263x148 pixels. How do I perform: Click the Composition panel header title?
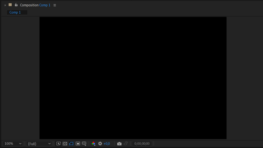pos(29,5)
